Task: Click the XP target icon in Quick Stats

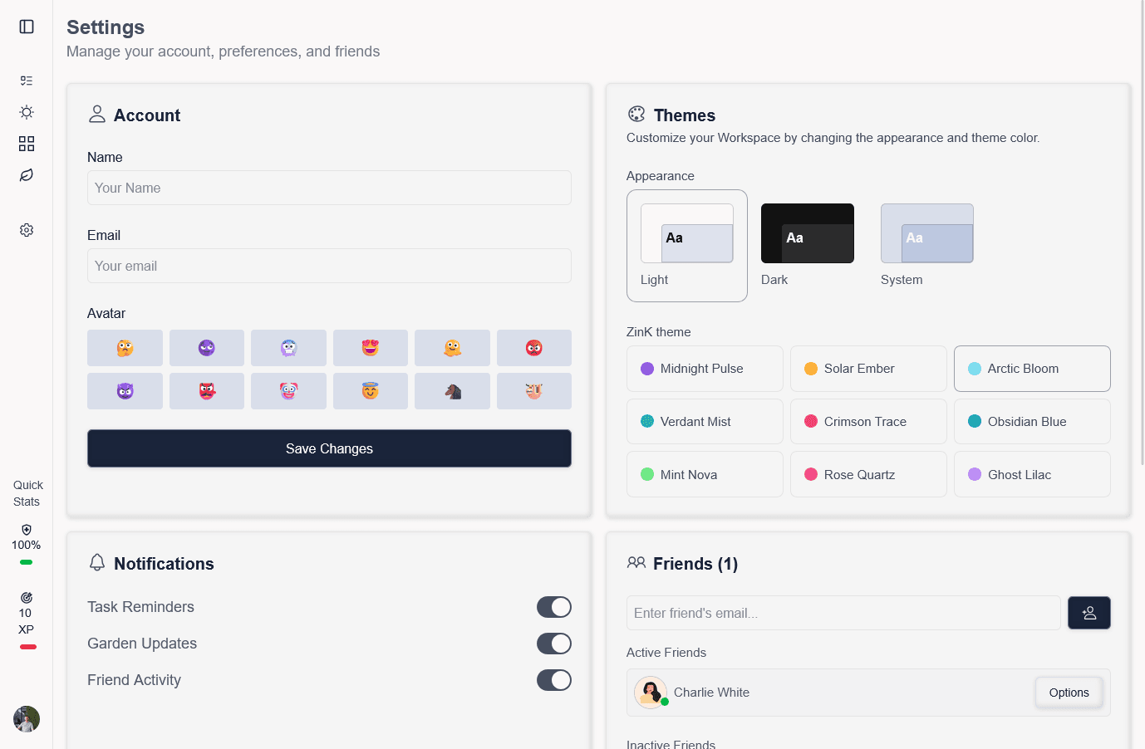Action: tap(26, 597)
